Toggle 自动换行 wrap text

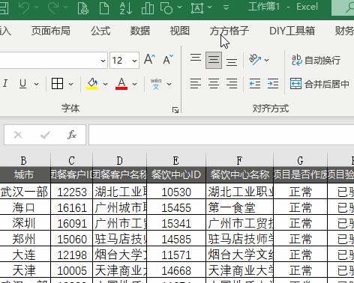[x=316, y=60]
